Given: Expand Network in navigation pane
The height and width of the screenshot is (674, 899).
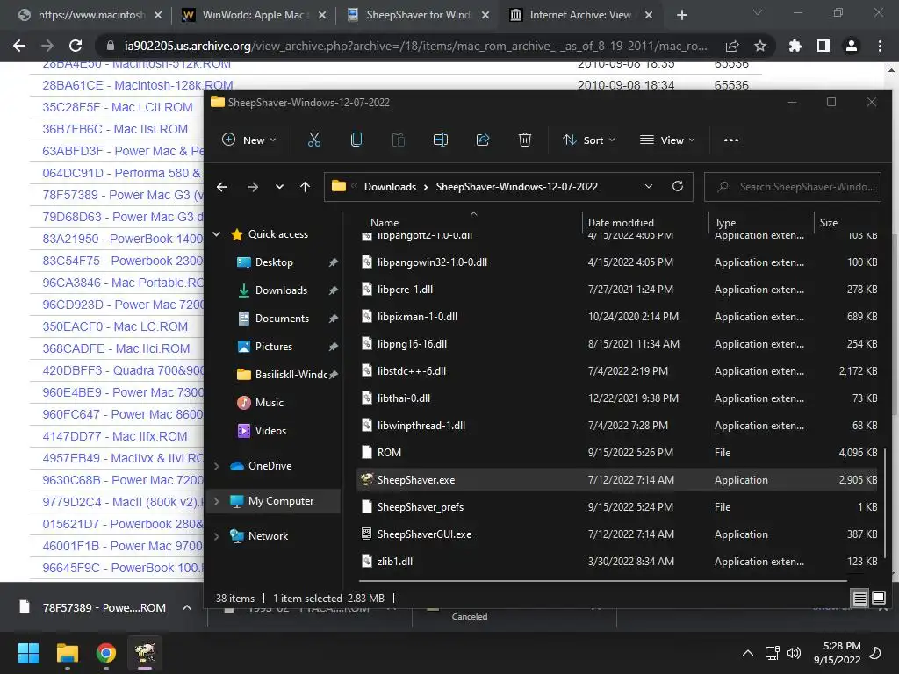Looking at the screenshot, I should [217, 536].
